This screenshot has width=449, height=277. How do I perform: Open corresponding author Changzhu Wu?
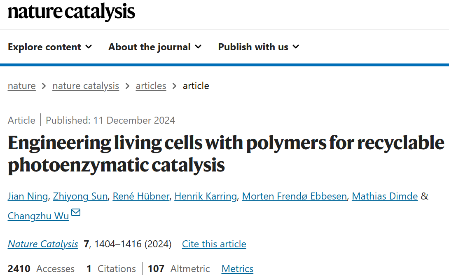tap(38, 216)
